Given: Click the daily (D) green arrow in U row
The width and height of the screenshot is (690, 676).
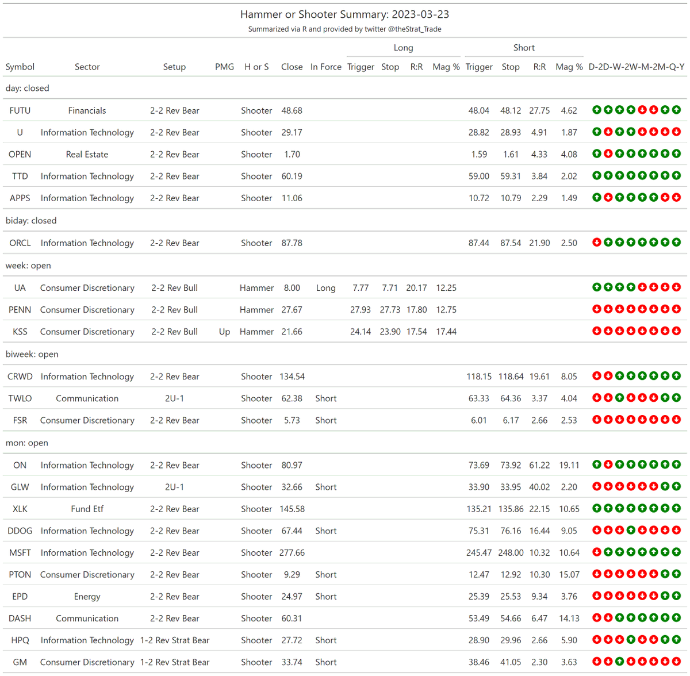Looking at the screenshot, I should [597, 132].
